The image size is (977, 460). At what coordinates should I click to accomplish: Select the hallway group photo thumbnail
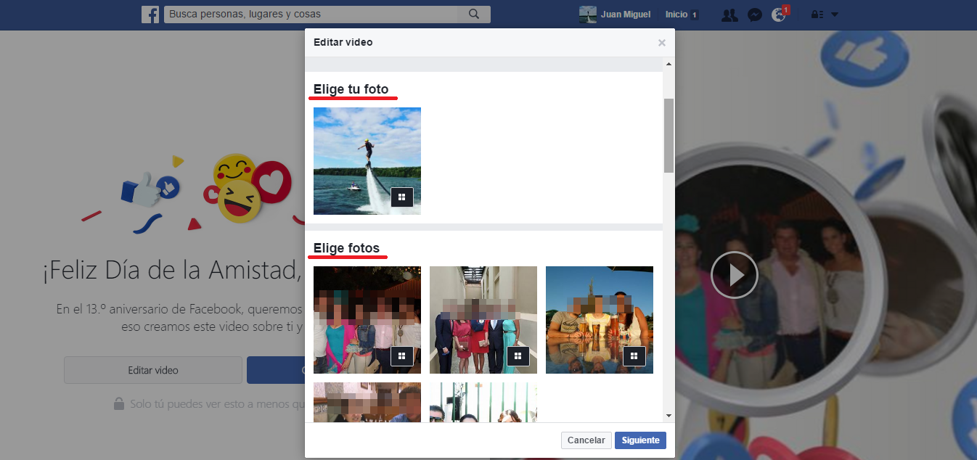pyautogui.click(x=483, y=320)
